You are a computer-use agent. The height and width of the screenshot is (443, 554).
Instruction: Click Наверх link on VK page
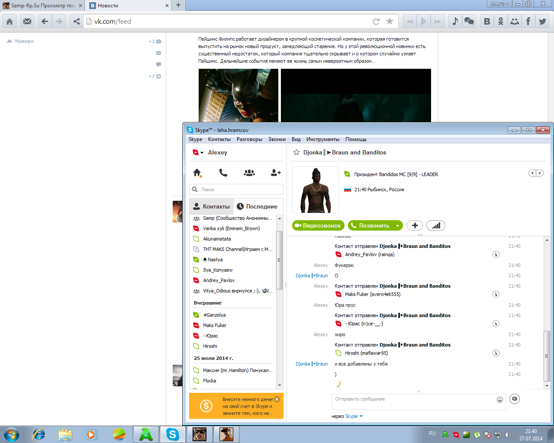tap(20, 41)
